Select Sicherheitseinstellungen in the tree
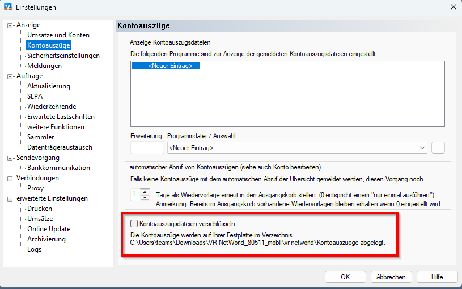Viewport: 462px width, 289px height. [x=63, y=56]
